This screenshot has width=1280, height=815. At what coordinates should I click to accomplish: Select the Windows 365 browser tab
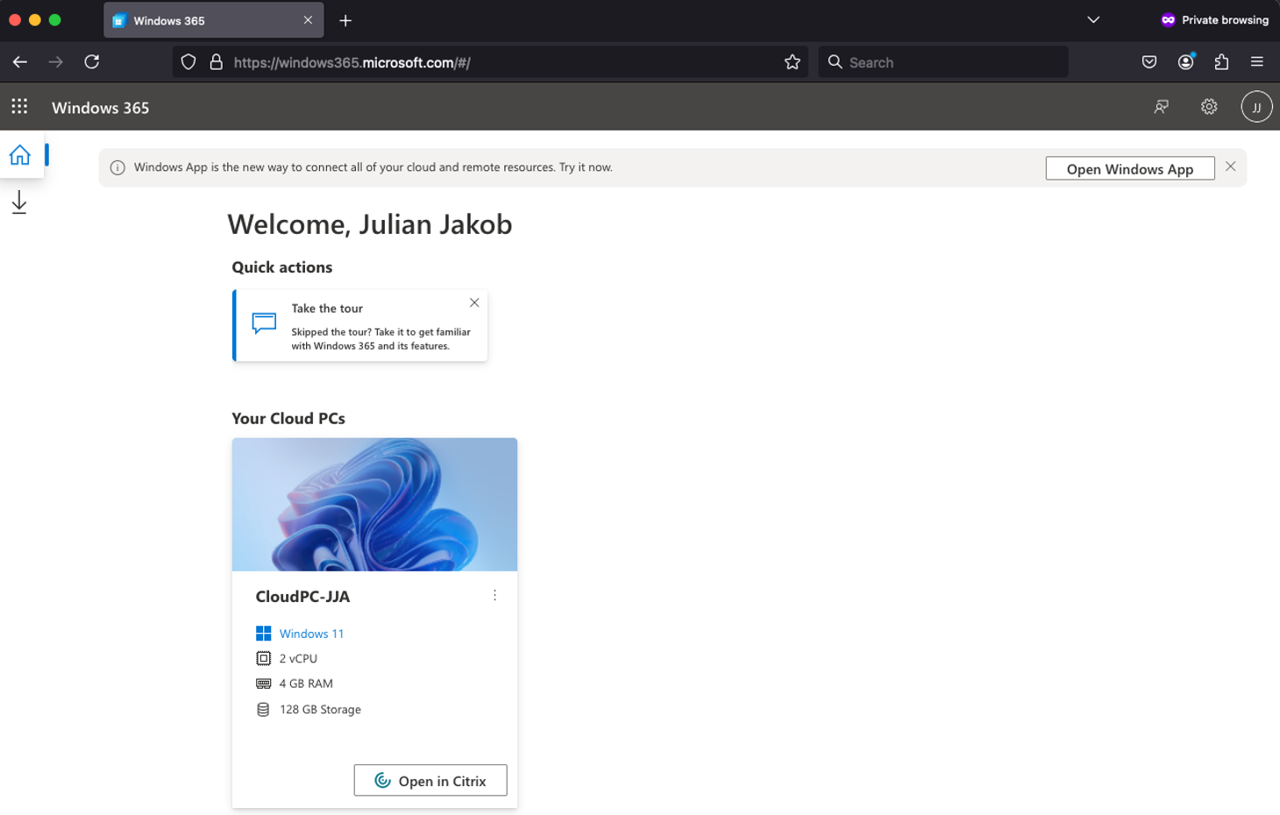point(213,20)
